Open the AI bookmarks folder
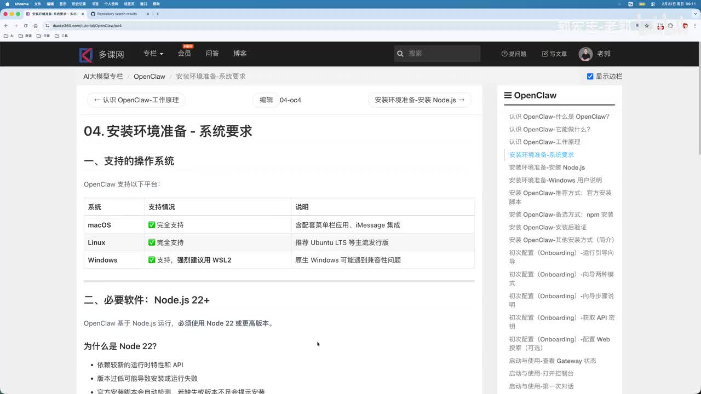This screenshot has height=394, width=701. click(9, 36)
